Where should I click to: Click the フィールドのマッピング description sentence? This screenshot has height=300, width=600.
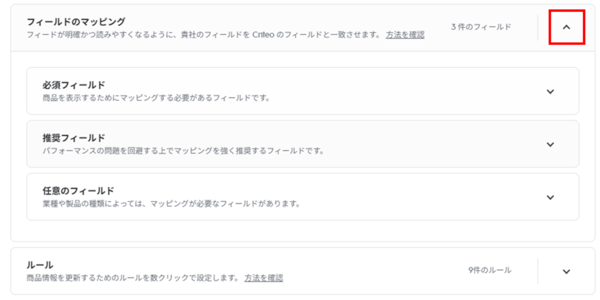[204, 35]
